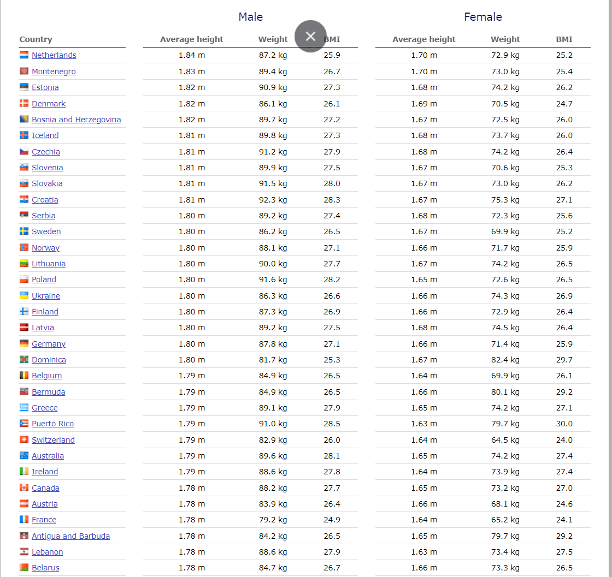Open the Bosnia and Herzegovina link

coord(76,120)
